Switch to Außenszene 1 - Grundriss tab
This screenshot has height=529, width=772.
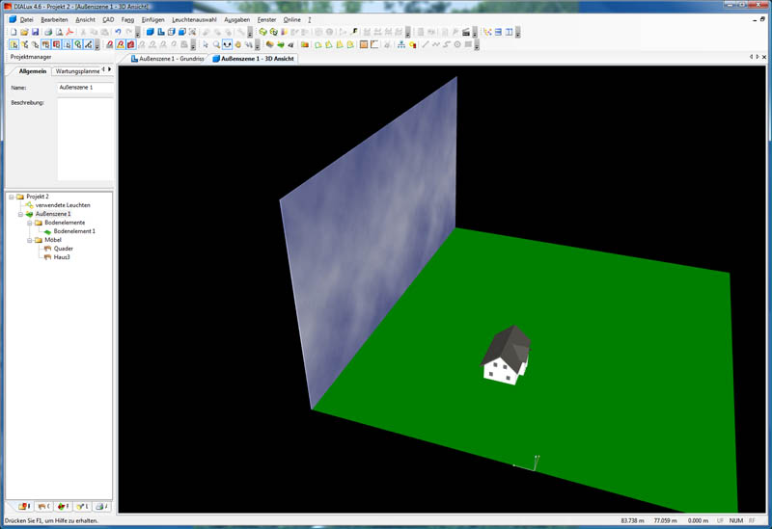click(167, 59)
